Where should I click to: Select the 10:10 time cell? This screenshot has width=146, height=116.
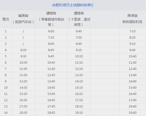click(79, 56)
